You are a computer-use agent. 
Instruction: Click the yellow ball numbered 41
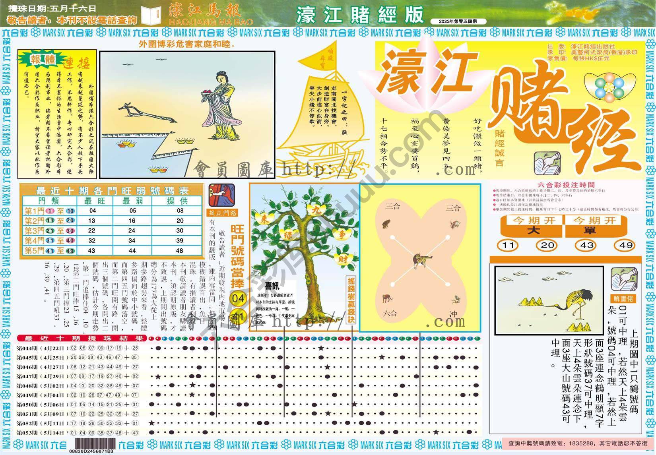[x=238, y=316]
